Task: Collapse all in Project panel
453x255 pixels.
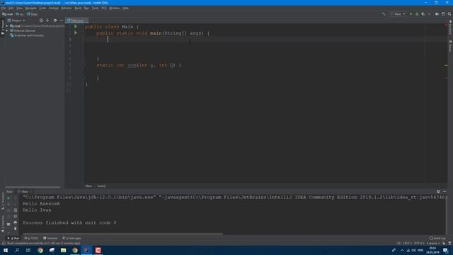Action: (47, 21)
